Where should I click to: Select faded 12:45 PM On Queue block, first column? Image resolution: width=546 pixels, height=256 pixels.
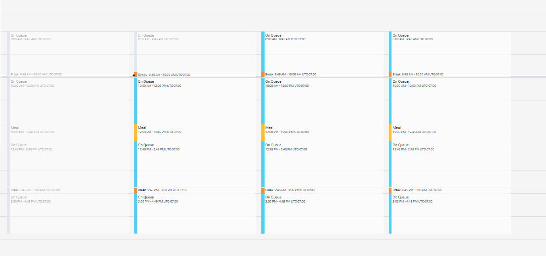click(68, 164)
